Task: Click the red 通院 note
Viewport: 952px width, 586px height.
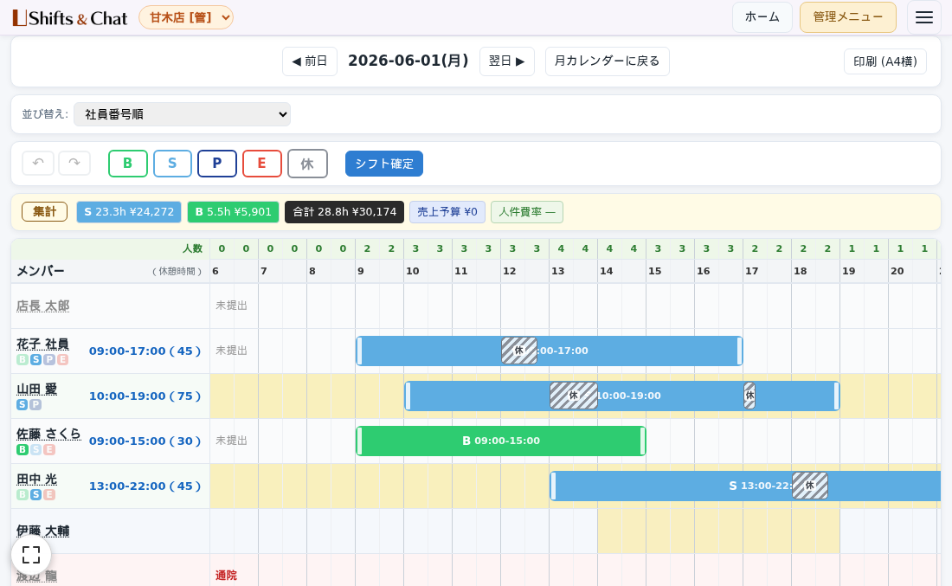Action: pyautogui.click(x=226, y=575)
